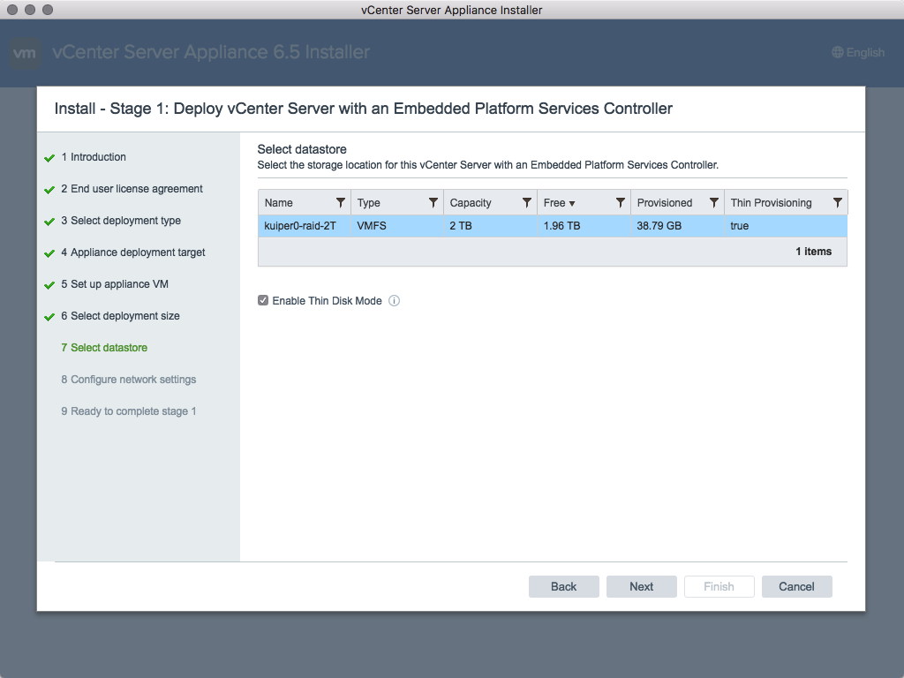
Task: Click the filter icon in Free column
Action: (621, 203)
